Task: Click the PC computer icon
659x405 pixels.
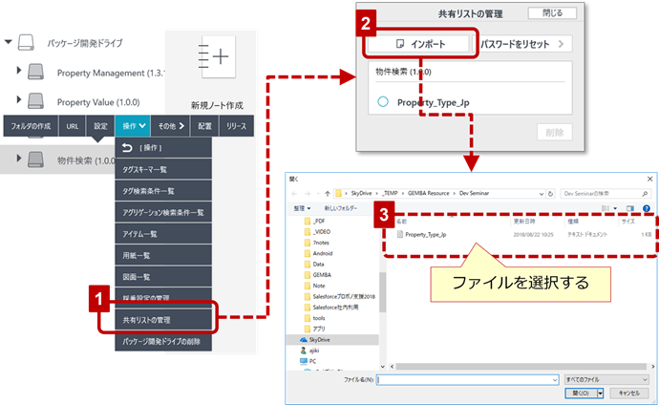Action: click(x=304, y=361)
